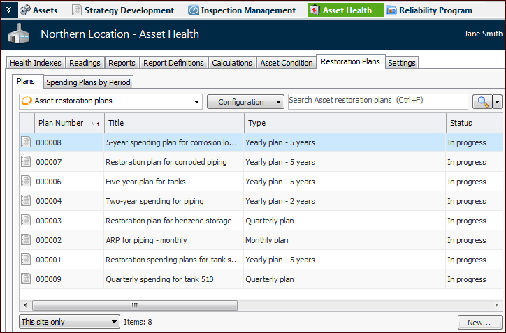This screenshot has height=333, width=506.
Task: Click the document icon for plan 000008
Action: click(26, 142)
